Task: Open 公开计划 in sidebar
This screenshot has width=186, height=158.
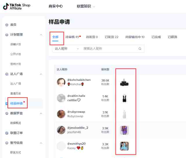Action: point(16,54)
